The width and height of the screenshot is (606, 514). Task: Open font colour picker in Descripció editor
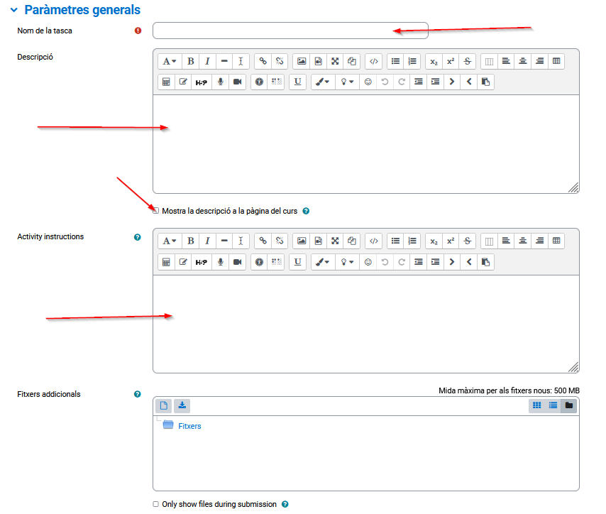pos(321,82)
